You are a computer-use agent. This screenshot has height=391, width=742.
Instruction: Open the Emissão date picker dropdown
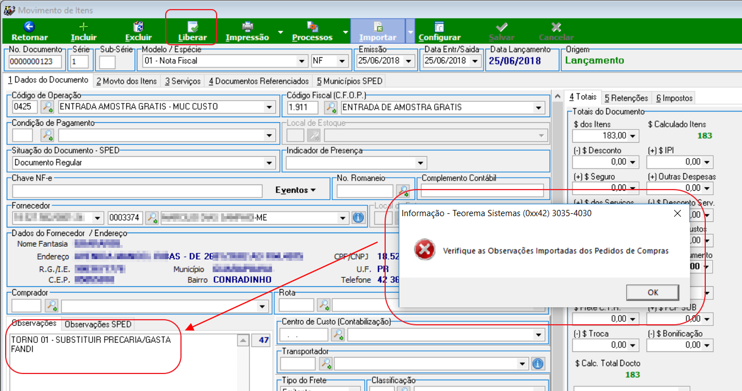[409, 61]
